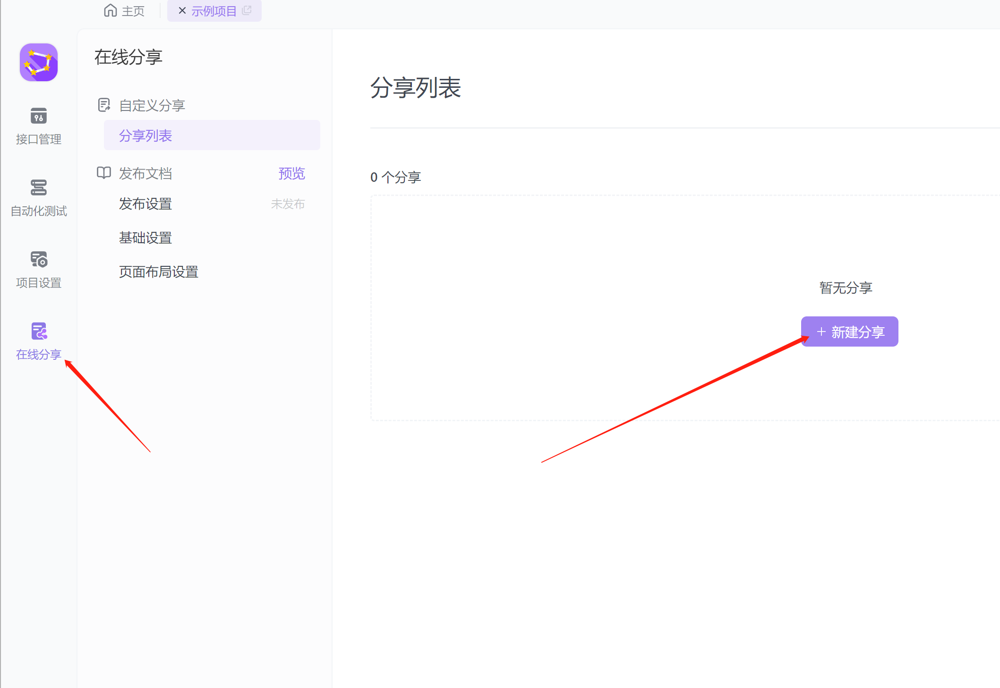The width and height of the screenshot is (1000, 688).
Task: Click the 发布文档 section label
Action: pos(145,173)
